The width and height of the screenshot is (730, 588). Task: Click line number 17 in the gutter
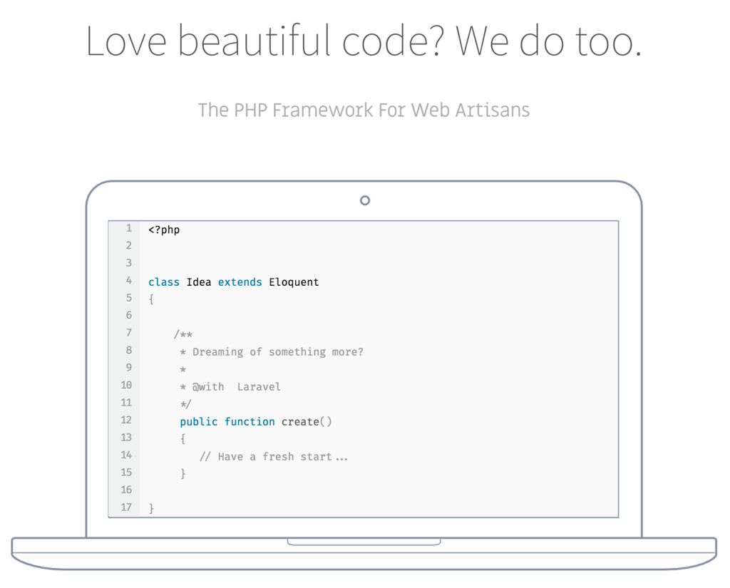click(126, 507)
